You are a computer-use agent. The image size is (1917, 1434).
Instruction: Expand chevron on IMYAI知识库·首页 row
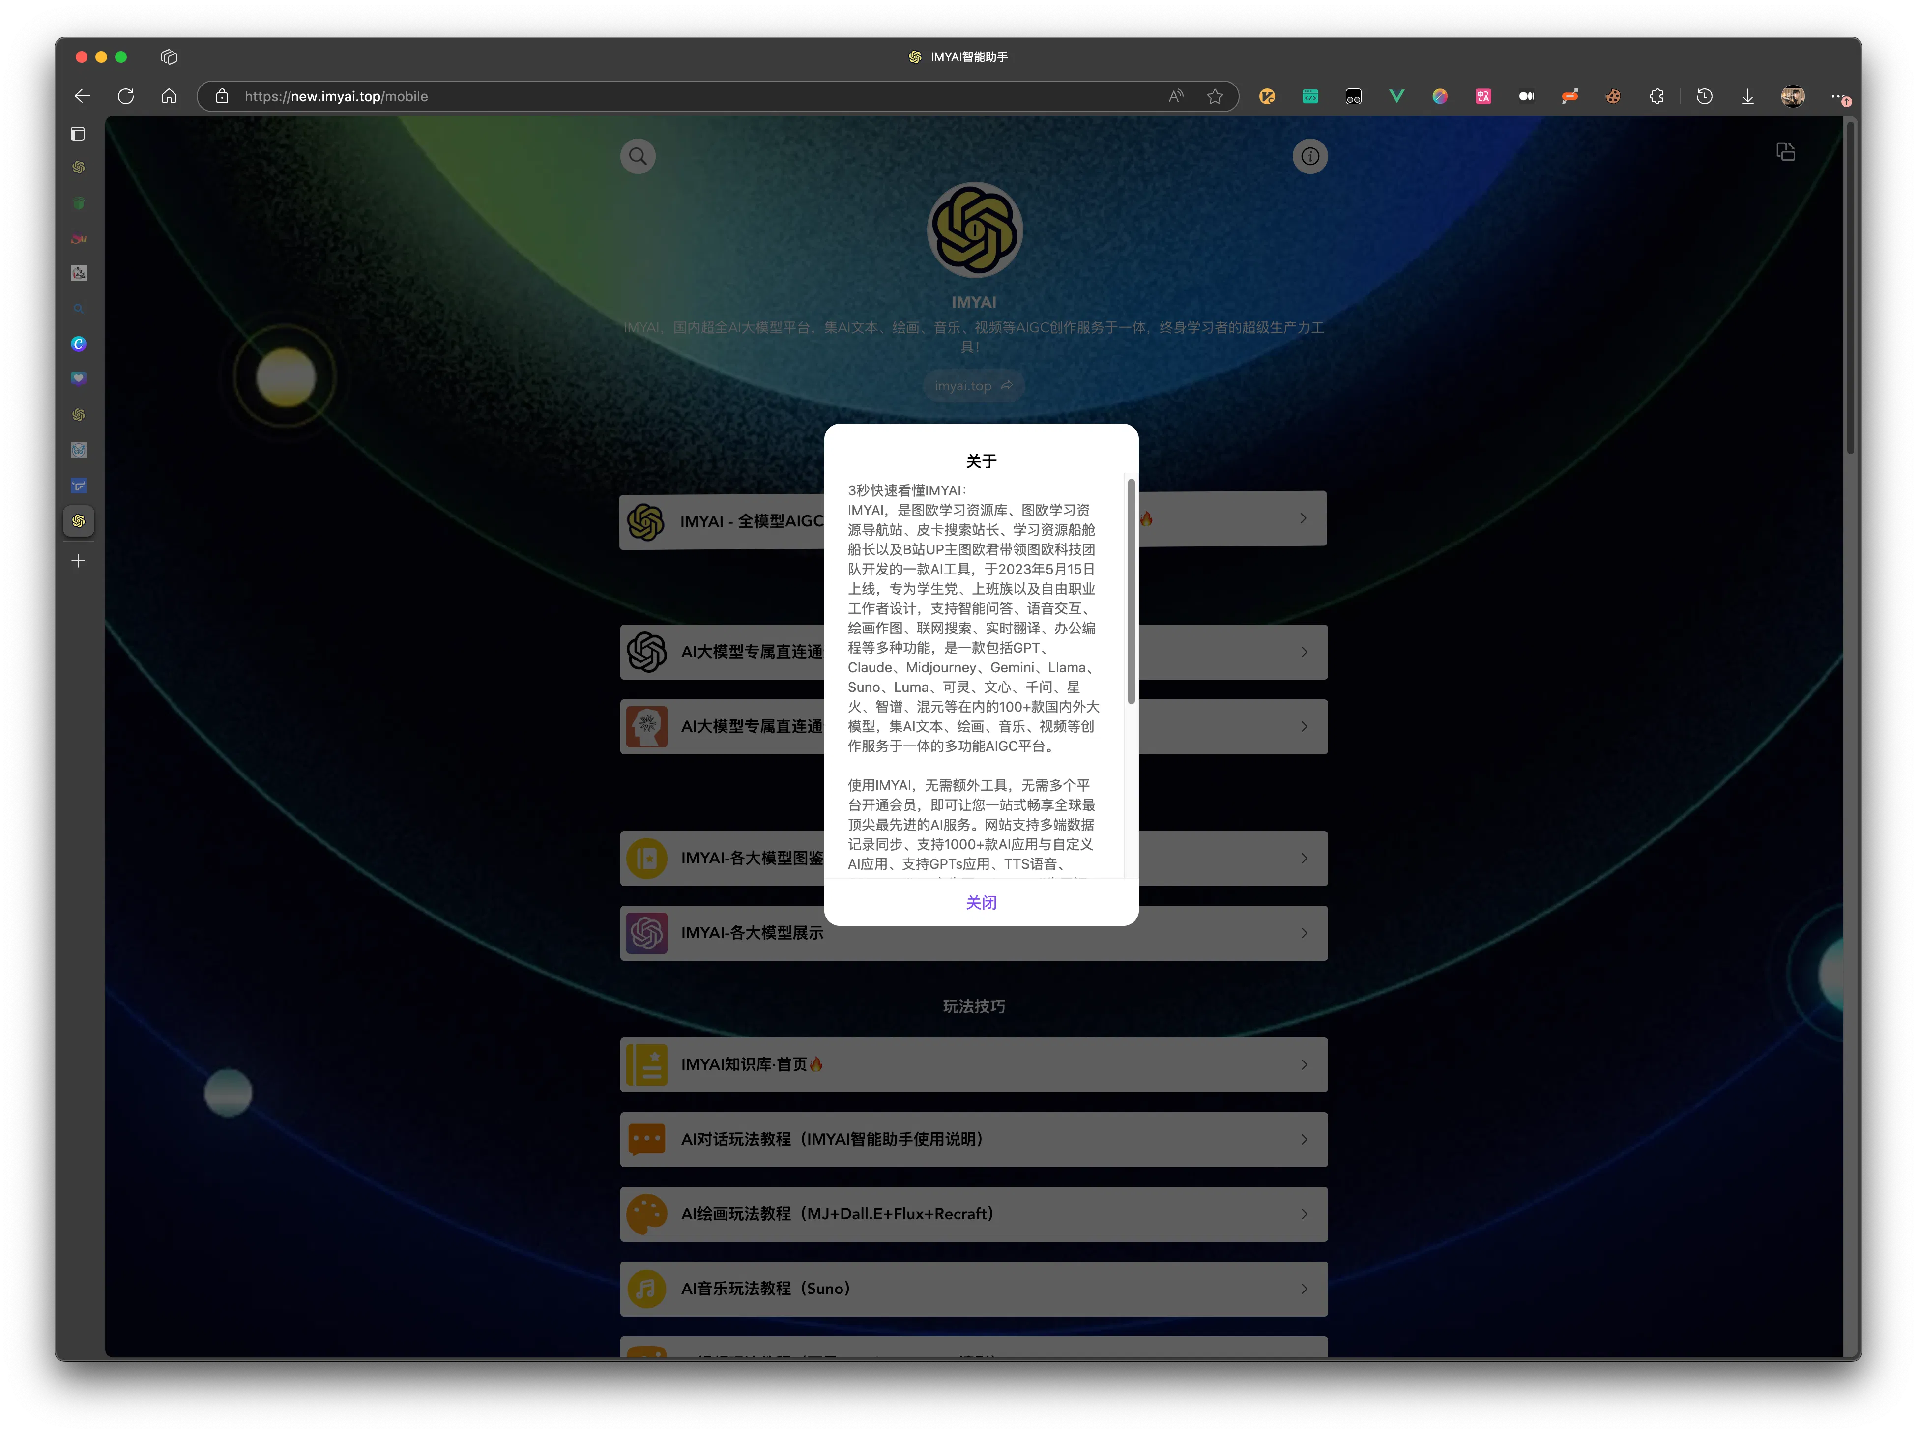pos(1304,1064)
